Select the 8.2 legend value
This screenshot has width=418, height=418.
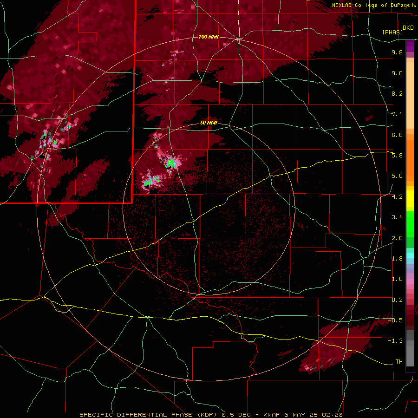point(397,93)
